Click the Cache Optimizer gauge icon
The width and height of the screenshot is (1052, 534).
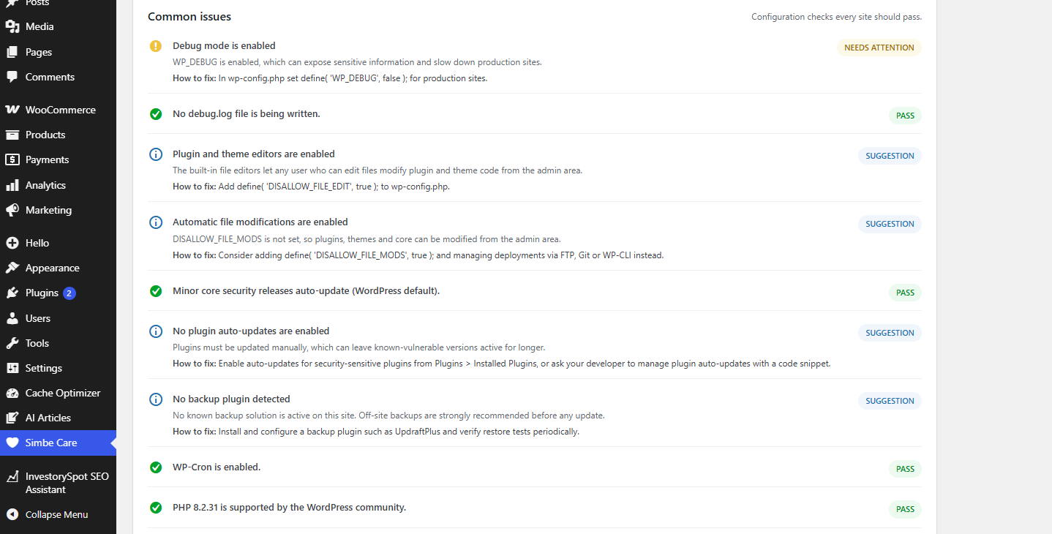coord(12,393)
